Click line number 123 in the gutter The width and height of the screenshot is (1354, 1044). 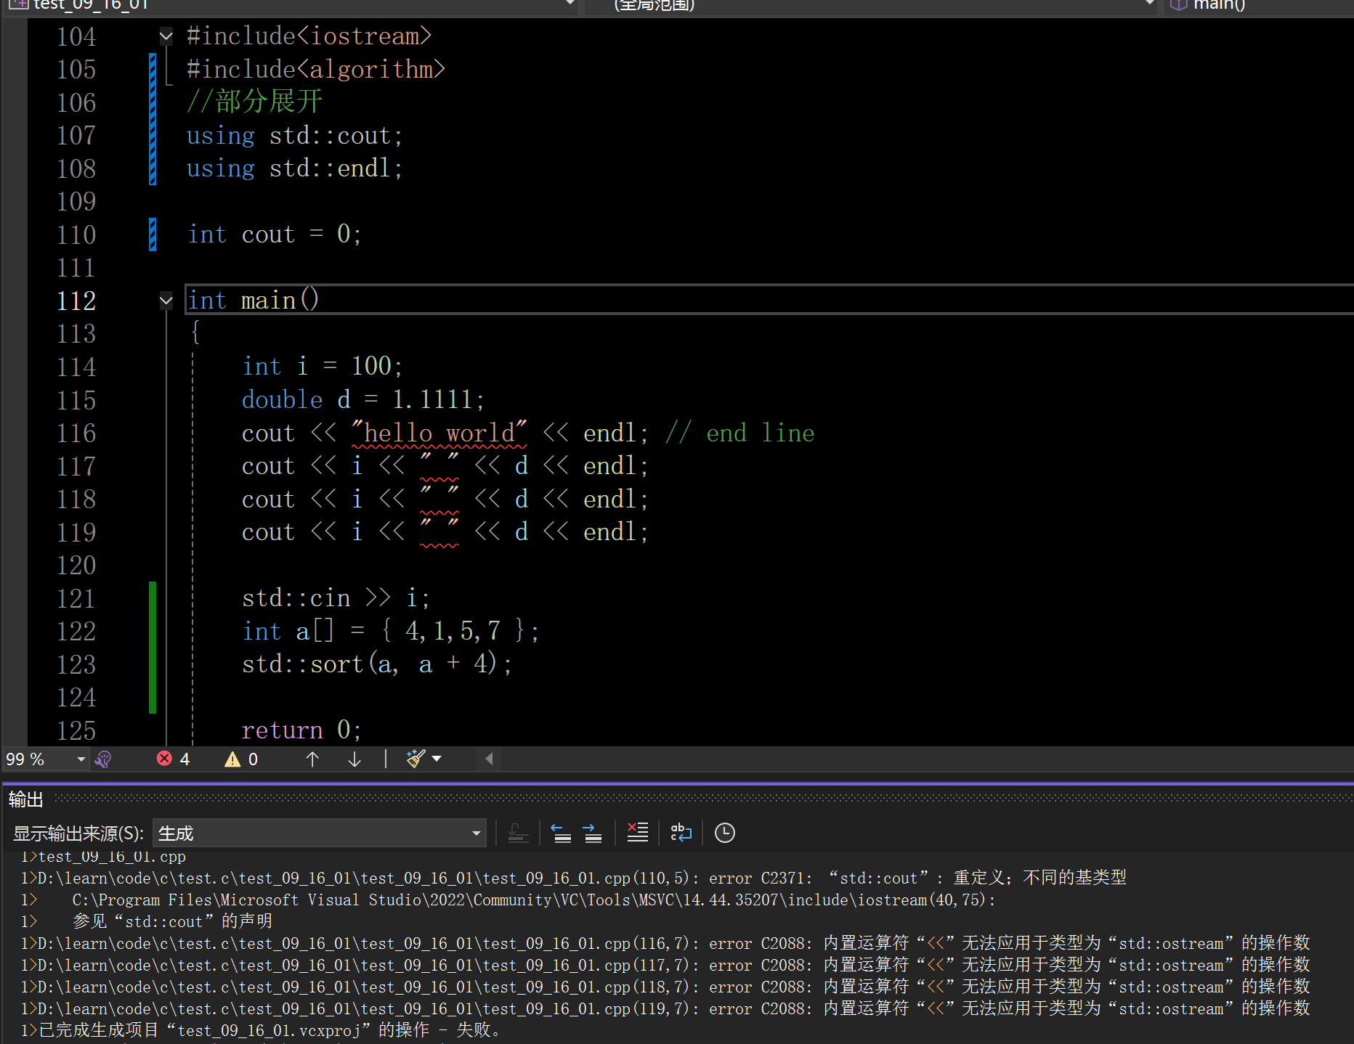76,664
